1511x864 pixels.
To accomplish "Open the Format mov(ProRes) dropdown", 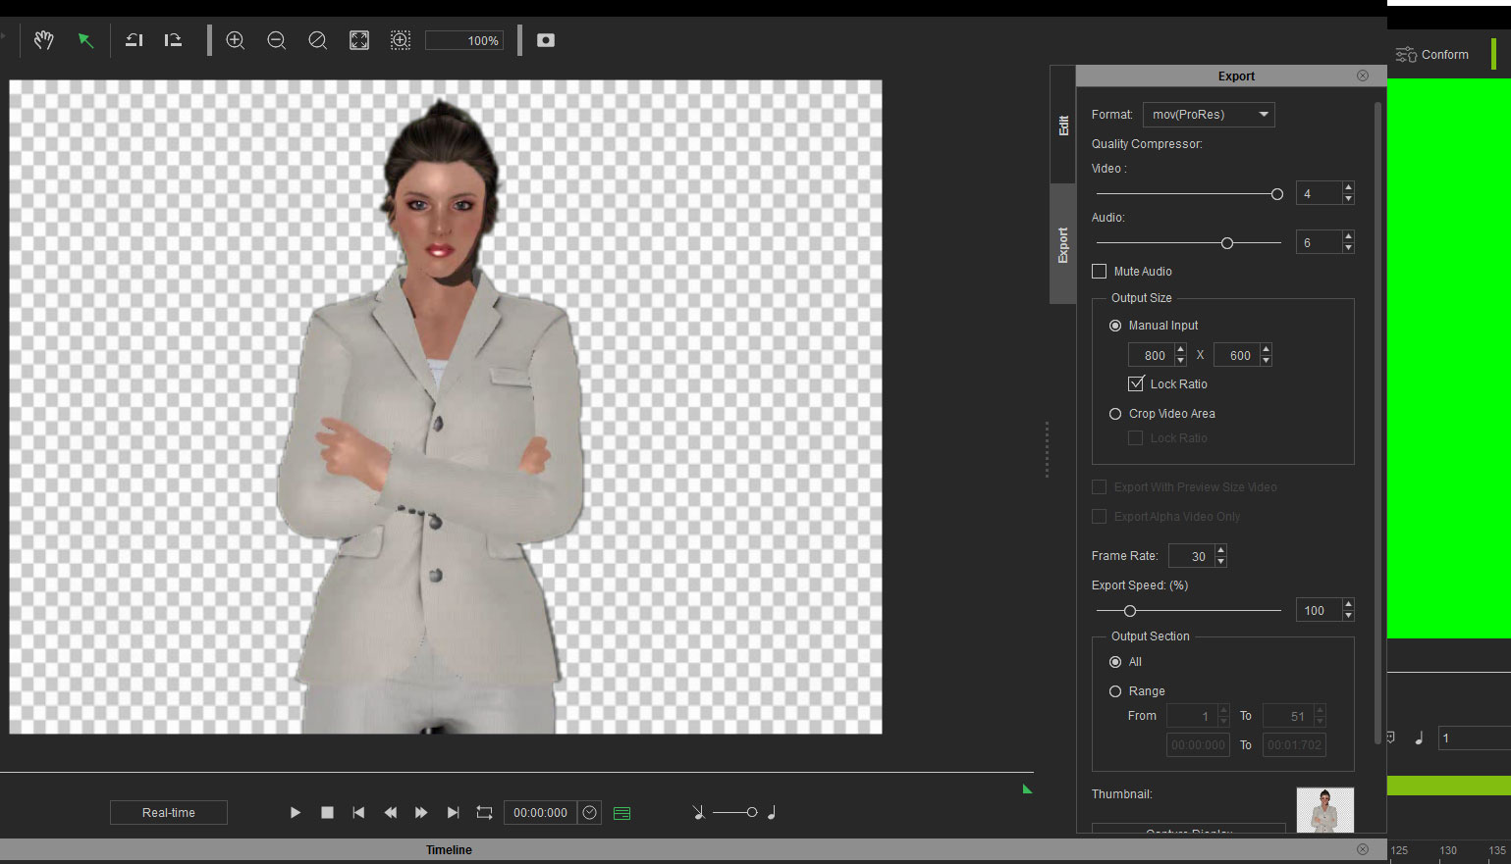I will (1209, 115).
